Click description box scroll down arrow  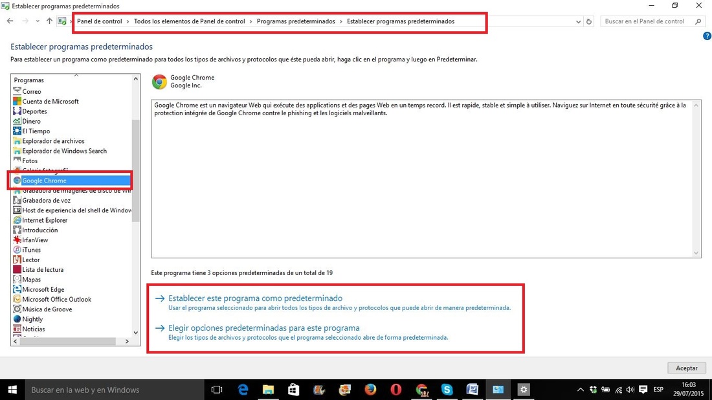[x=696, y=253]
